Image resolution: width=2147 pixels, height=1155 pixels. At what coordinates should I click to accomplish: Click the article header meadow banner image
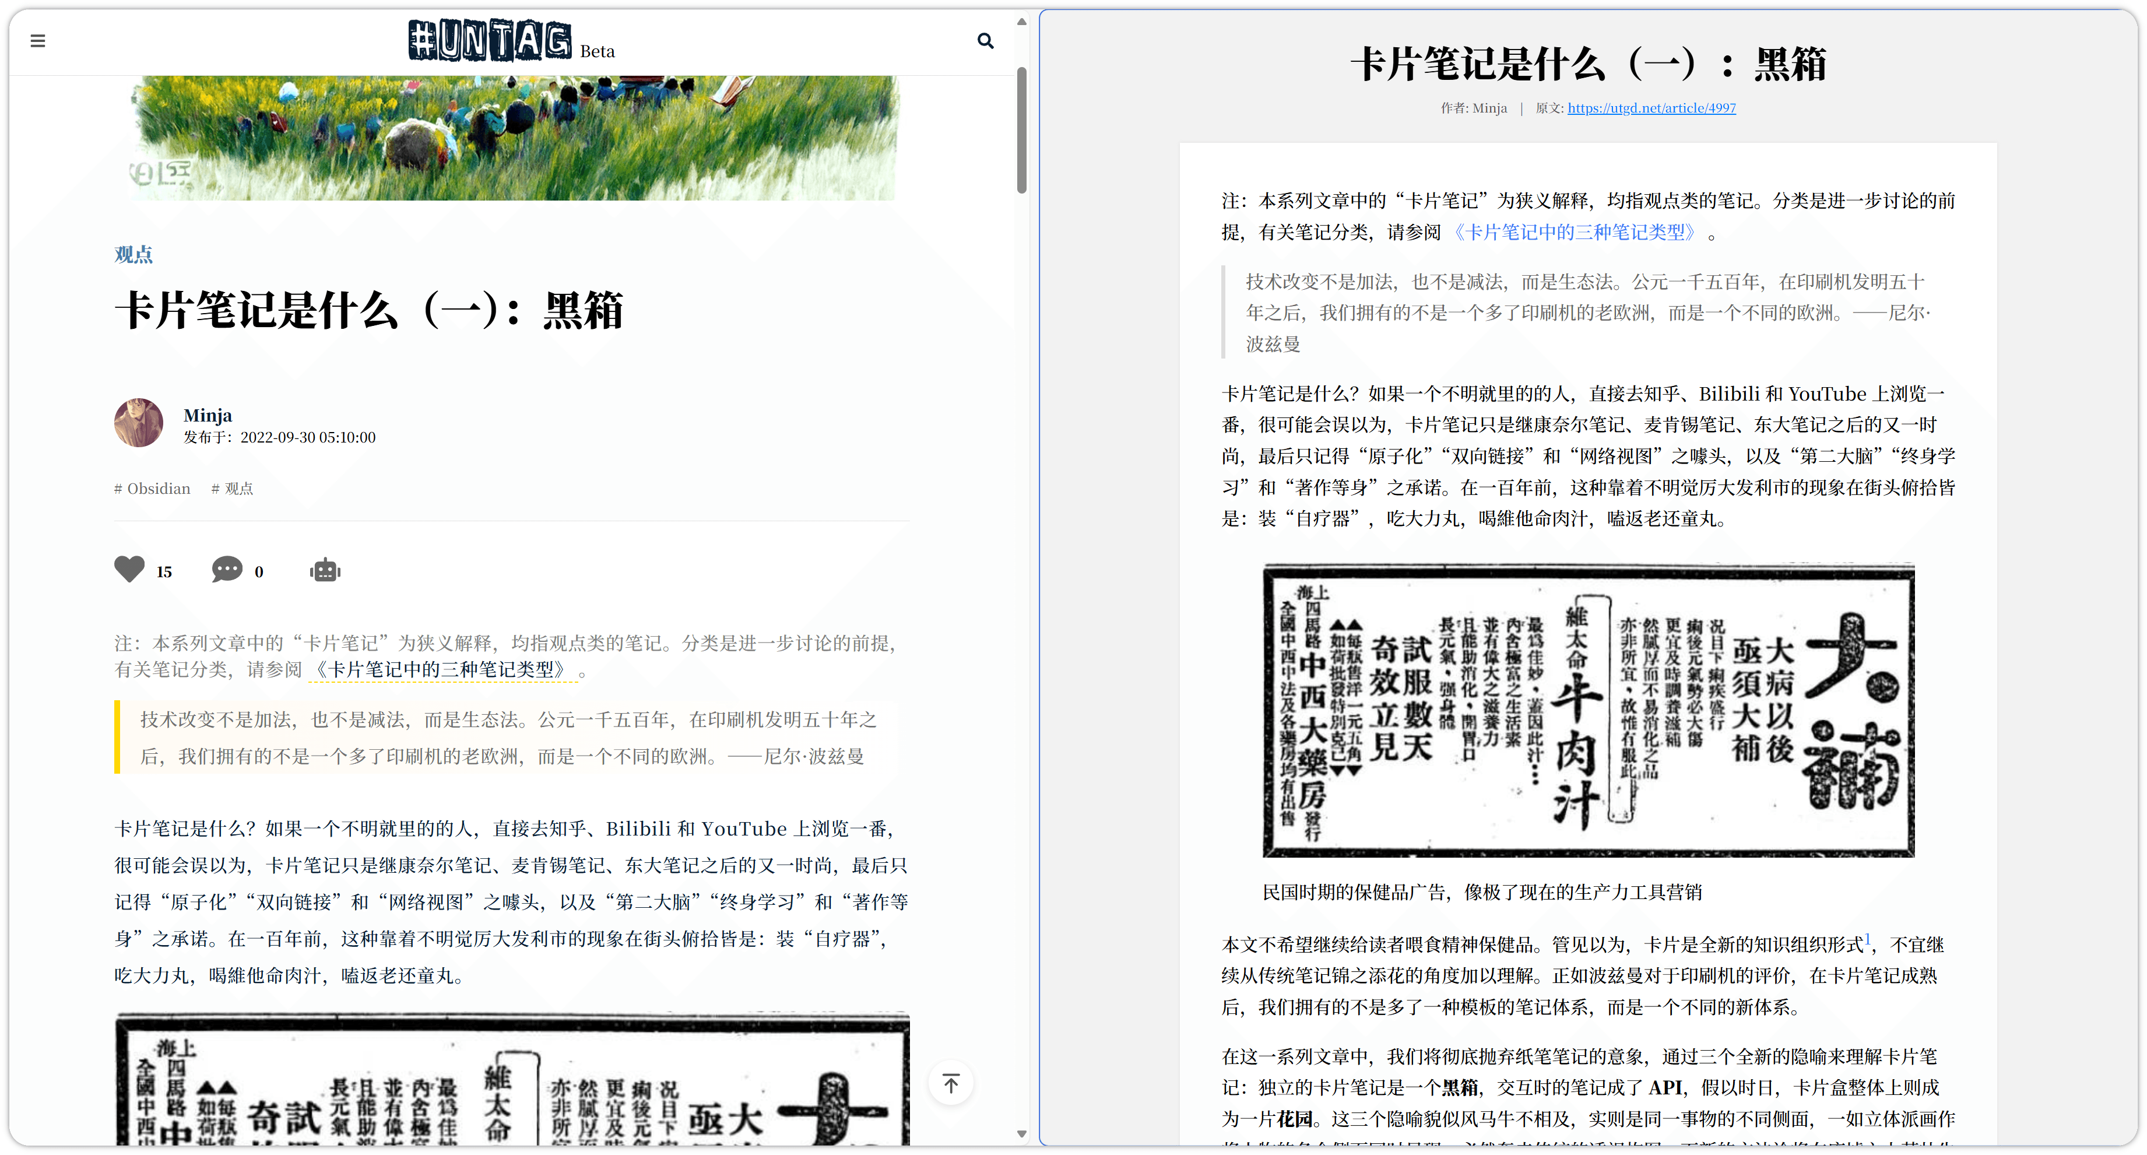pos(514,138)
